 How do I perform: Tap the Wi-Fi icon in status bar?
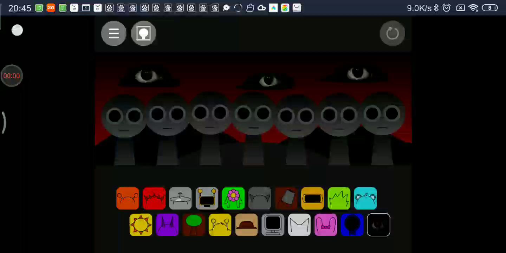(473, 8)
